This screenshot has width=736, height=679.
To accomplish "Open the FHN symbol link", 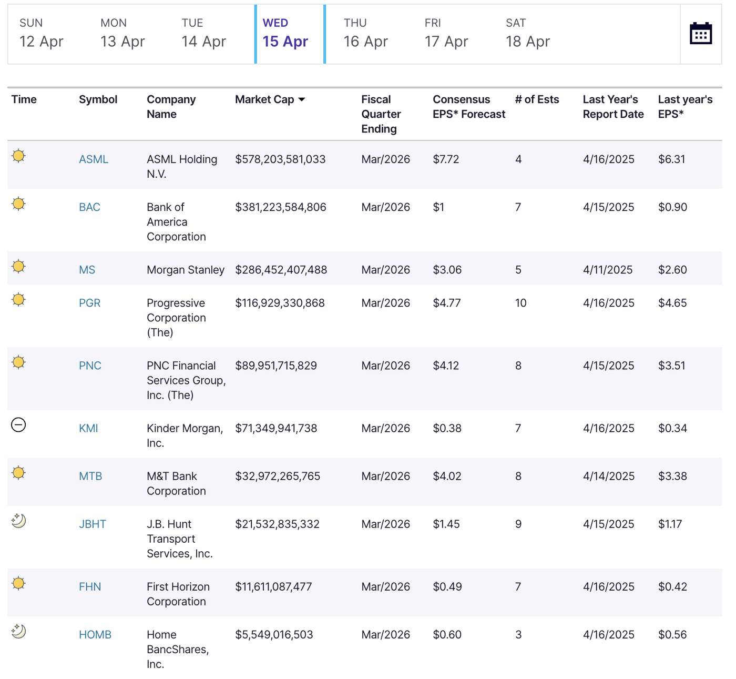I will click(90, 586).
